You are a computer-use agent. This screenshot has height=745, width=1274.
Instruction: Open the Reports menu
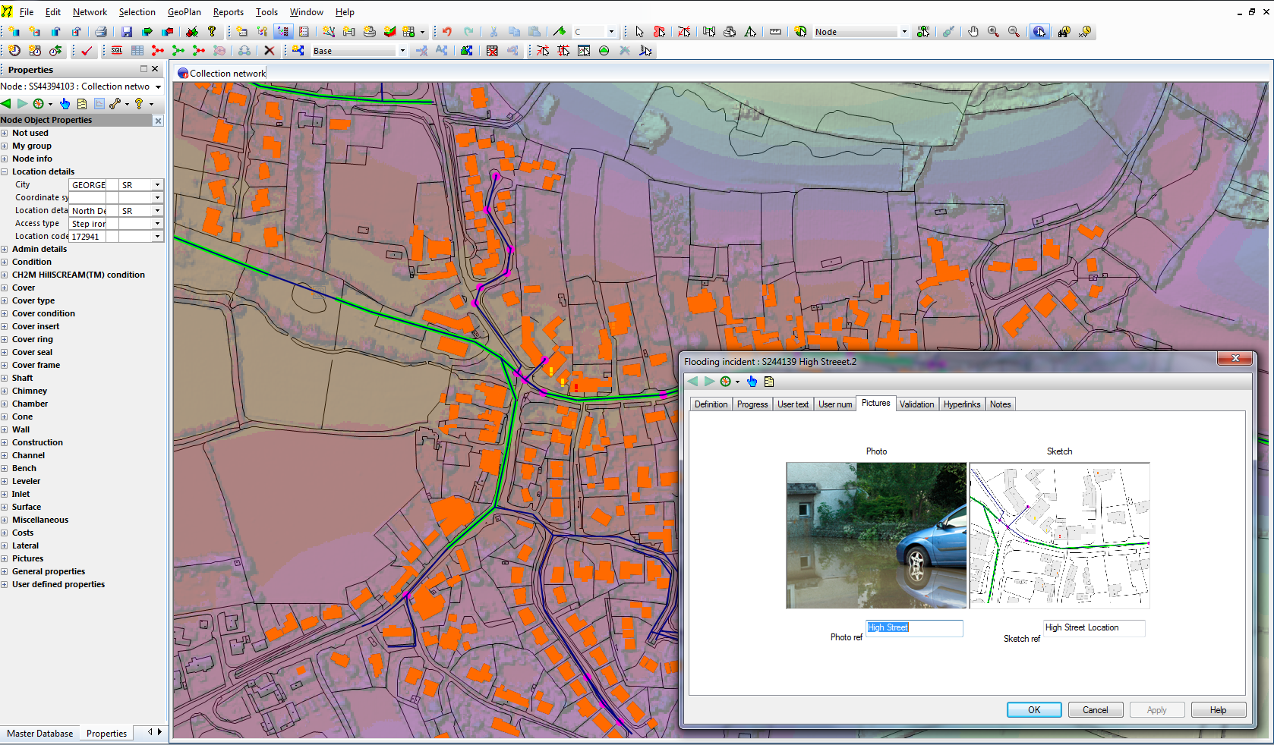228,12
